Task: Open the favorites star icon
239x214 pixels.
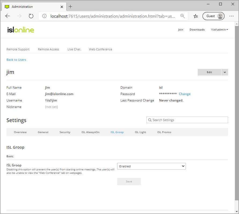Action: [196, 16]
